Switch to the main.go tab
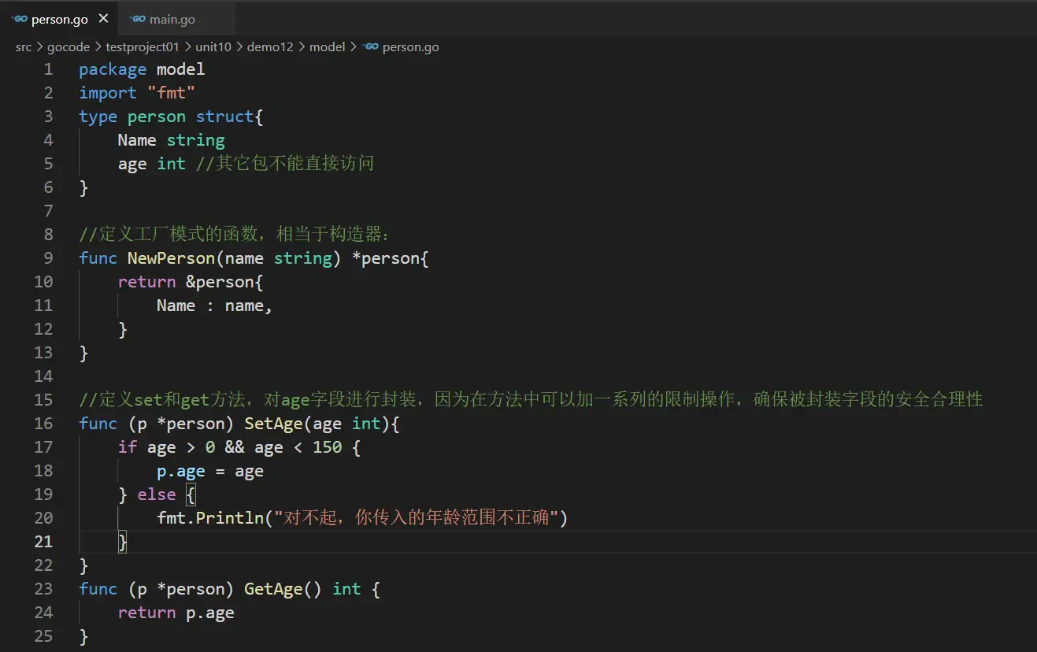 (173, 18)
